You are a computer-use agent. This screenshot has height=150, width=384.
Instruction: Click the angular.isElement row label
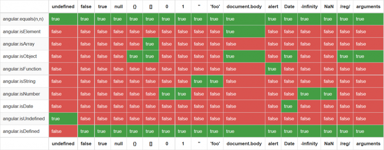(24, 31)
